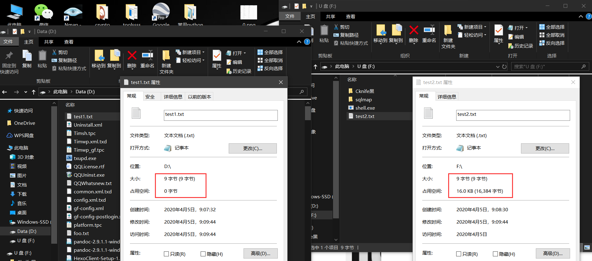592x261 pixels.
Task: Open the Open dropdown in Data (D:) ribbon
Action: tap(236, 53)
